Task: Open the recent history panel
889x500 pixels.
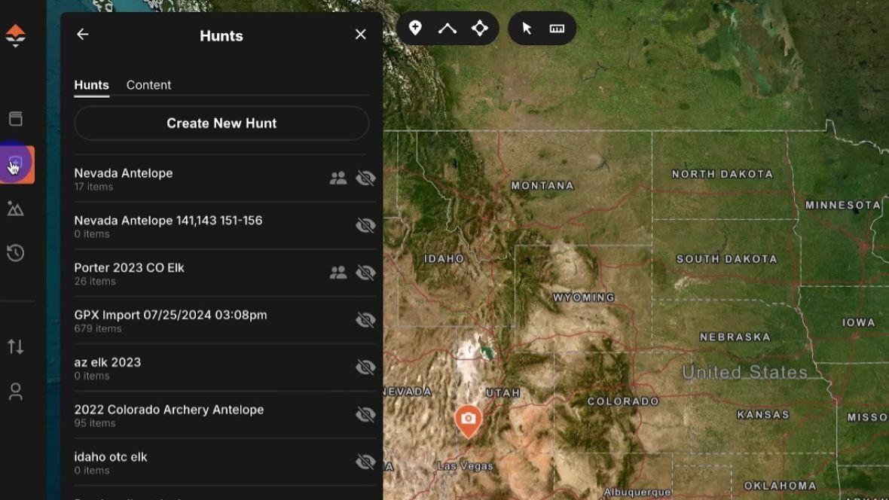Action: (17, 253)
